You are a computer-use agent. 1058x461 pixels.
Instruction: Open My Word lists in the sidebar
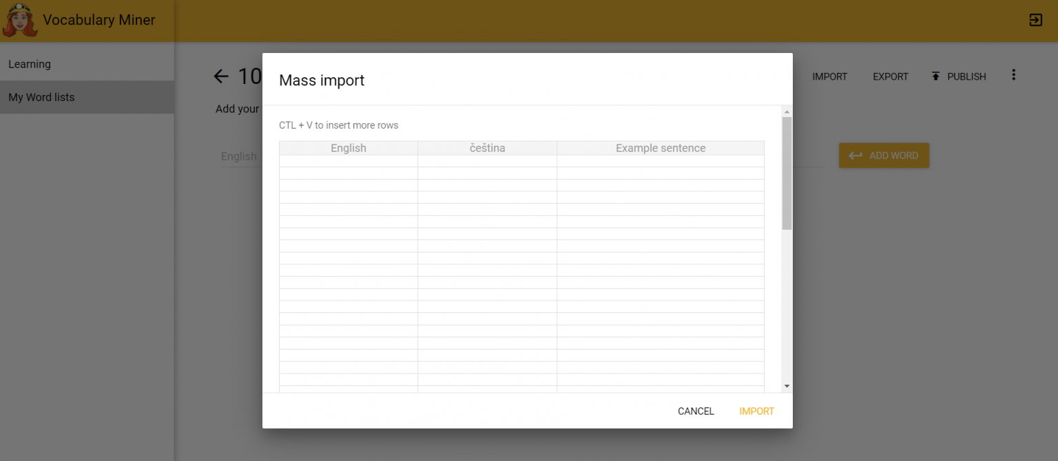click(x=41, y=97)
